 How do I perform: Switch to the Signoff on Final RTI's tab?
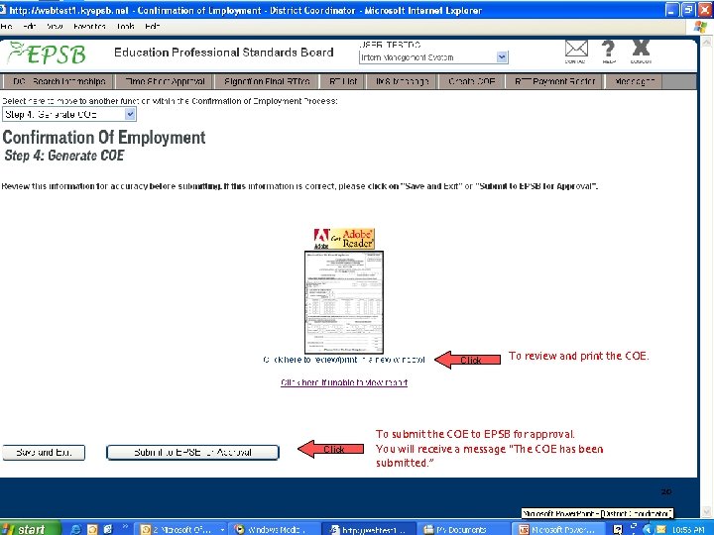click(x=267, y=81)
